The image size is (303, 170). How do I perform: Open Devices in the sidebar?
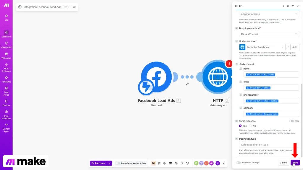tap(6, 103)
